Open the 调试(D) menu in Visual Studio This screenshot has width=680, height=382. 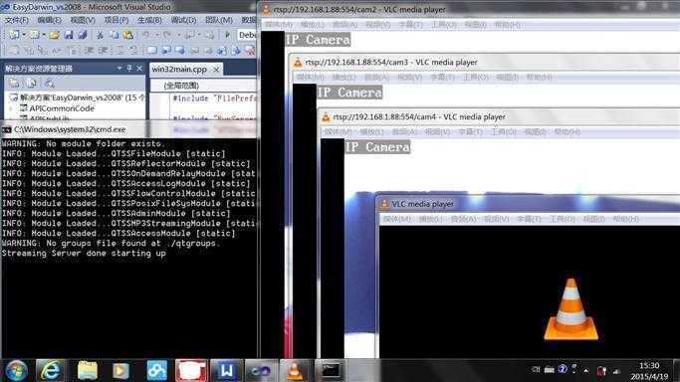click(x=183, y=20)
